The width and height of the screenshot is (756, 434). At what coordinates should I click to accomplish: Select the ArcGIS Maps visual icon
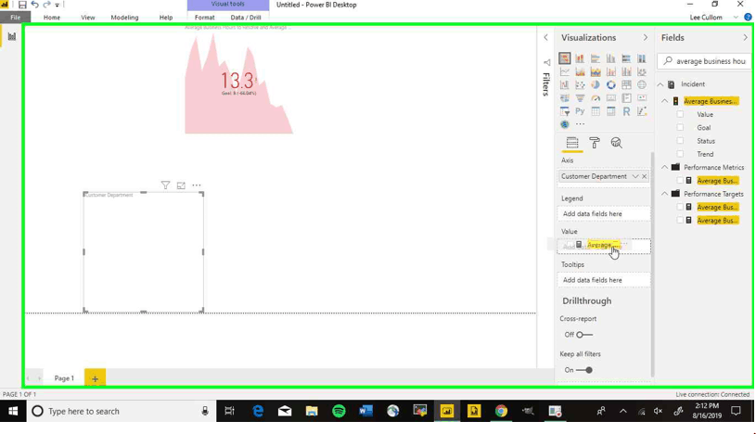[565, 124]
